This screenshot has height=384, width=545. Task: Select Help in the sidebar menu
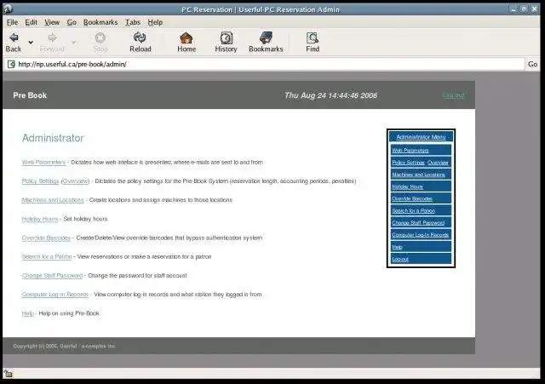click(x=397, y=247)
